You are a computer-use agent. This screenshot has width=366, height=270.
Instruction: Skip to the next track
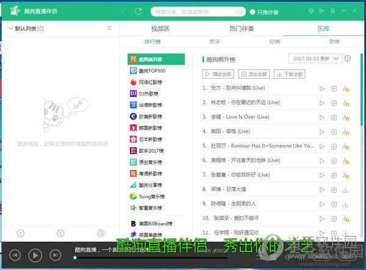[x=56, y=255]
